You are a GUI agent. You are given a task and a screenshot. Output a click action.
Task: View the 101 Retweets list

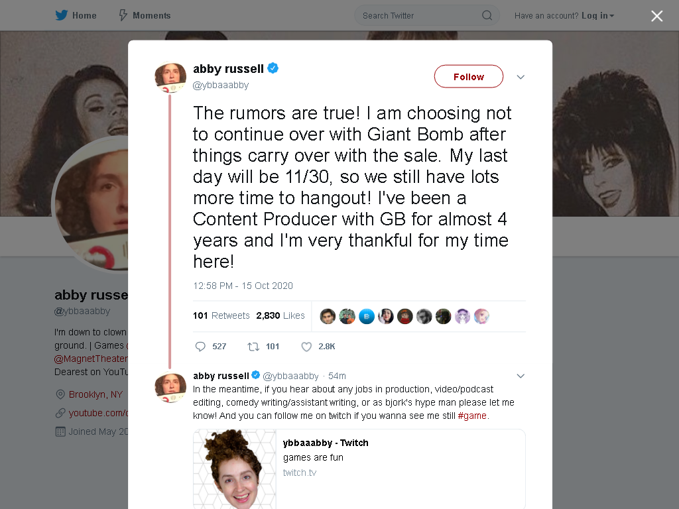click(221, 315)
